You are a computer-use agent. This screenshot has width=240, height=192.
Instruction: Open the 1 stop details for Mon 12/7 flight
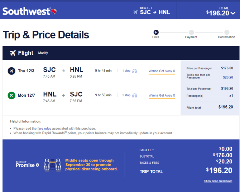(x=126, y=95)
